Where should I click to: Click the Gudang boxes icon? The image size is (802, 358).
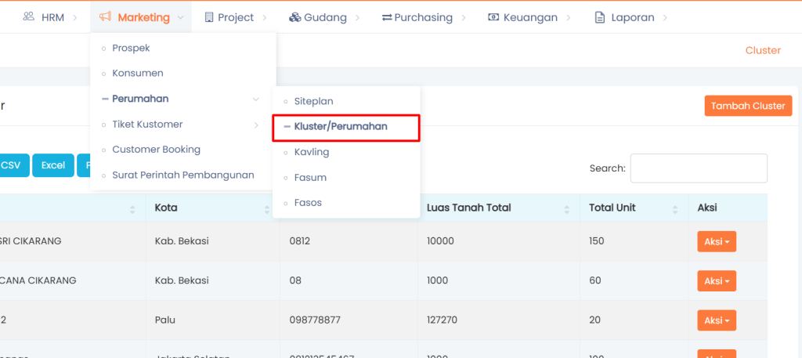pos(294,16)
